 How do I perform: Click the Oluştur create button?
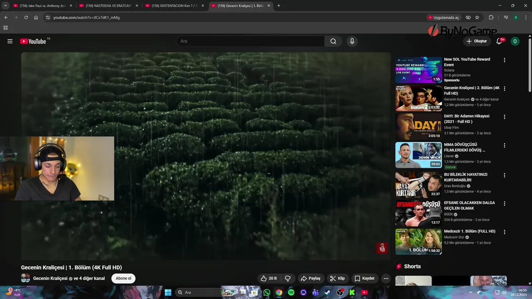pyautogui.click(x=477, y=41)
